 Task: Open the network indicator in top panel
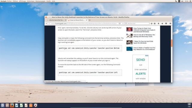pyautogui.click(x=176, y=1)
